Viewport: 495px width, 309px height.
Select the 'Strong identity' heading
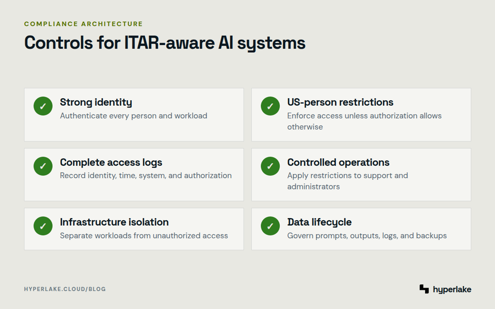tap(96, 102)
